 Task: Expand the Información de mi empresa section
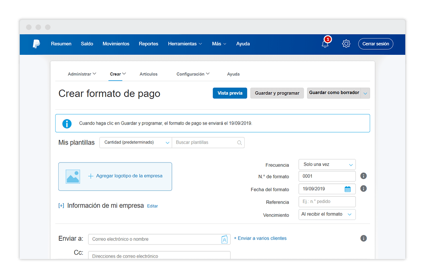click(x=61, y=206)
